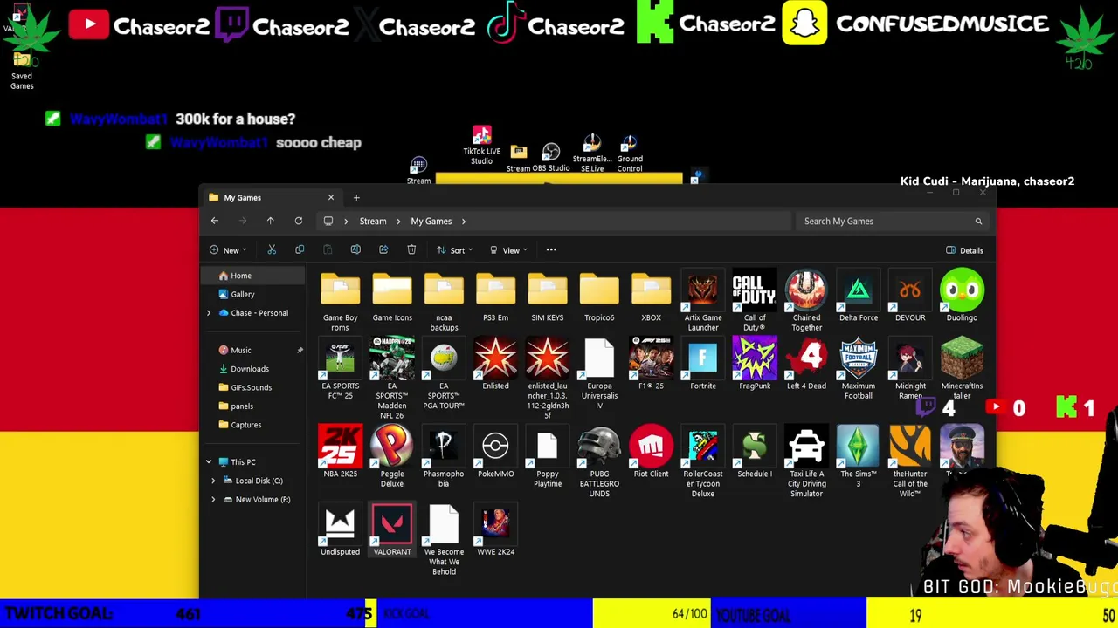Go back in File Explorer history
1118x628 pixels.
coord(214,221)
